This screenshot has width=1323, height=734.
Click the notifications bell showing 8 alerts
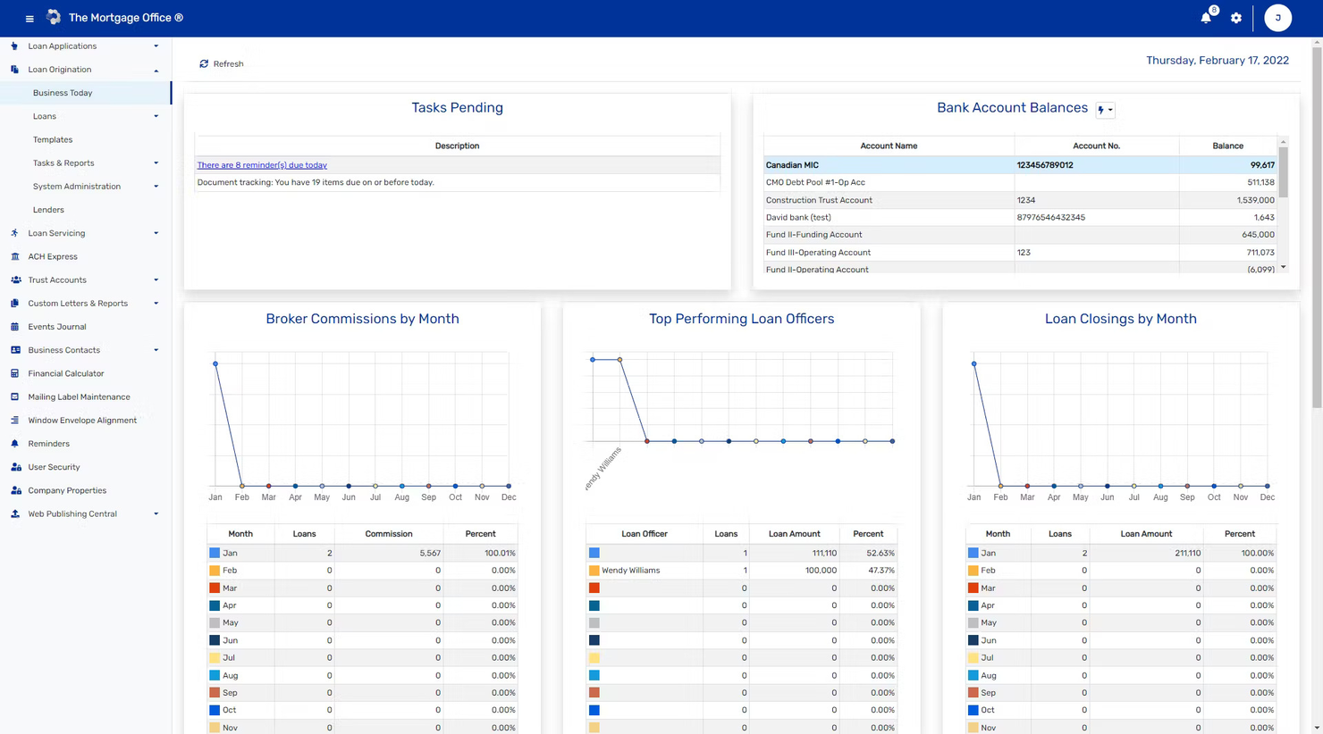[1205, 17]
